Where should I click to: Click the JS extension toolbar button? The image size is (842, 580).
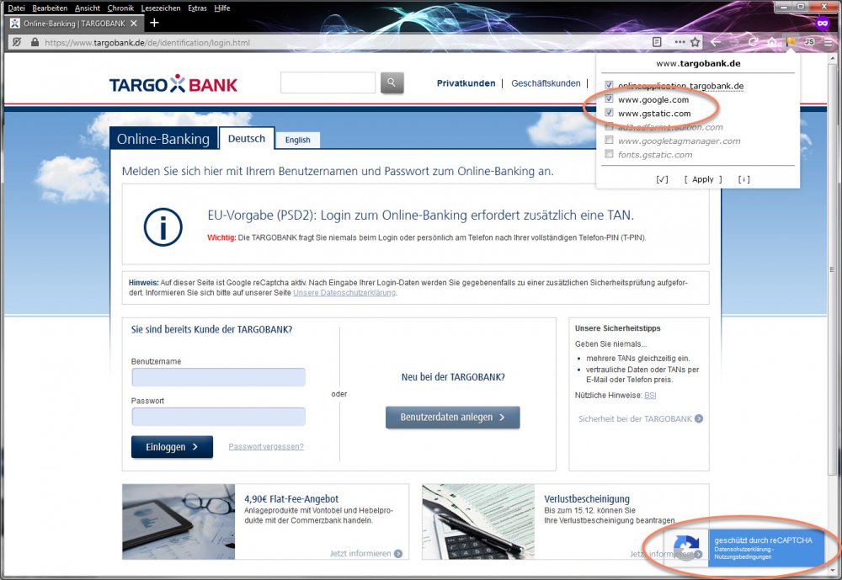click(x=809, y=42)
